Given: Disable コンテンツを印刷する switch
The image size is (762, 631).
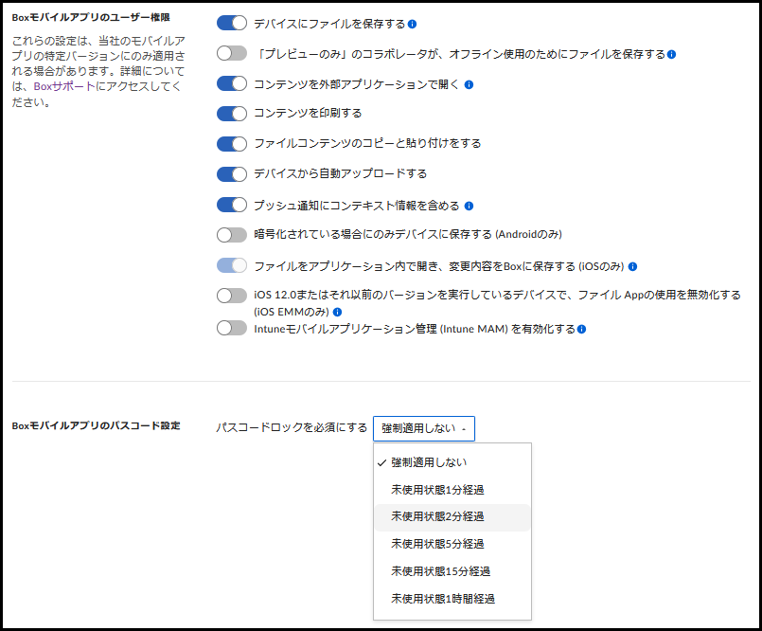Looking at the screenshot, I should (231, 114).
